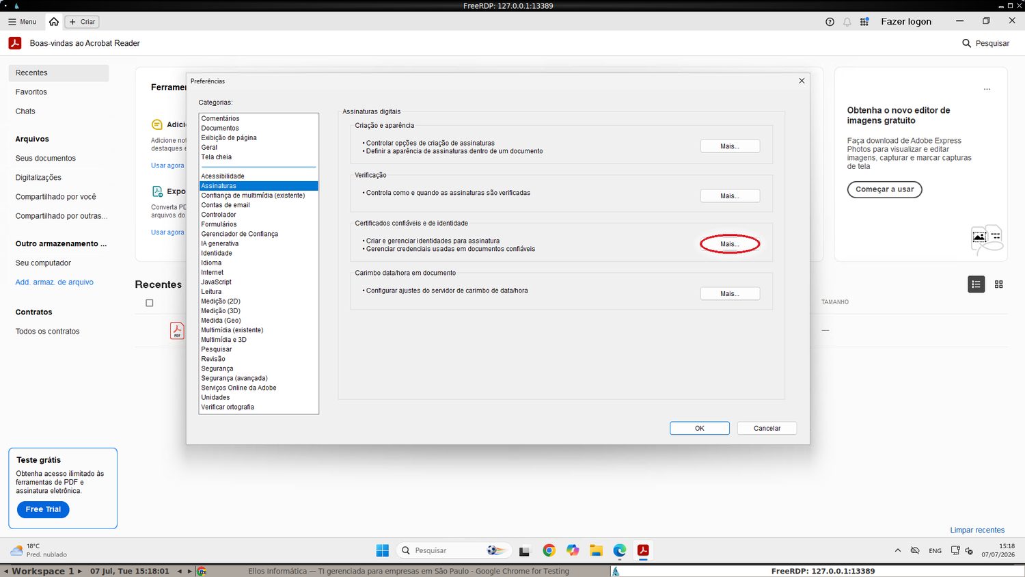Image resolution: width=1025 pixels, height=577 pixels.
Task: Open the three-dots options on promo card
Action: click(987, 90)
